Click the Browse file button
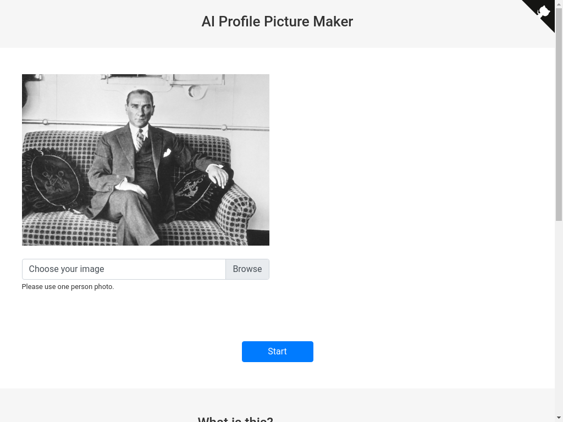The width and height of the screenshot is (563, 422). point(247,269)
